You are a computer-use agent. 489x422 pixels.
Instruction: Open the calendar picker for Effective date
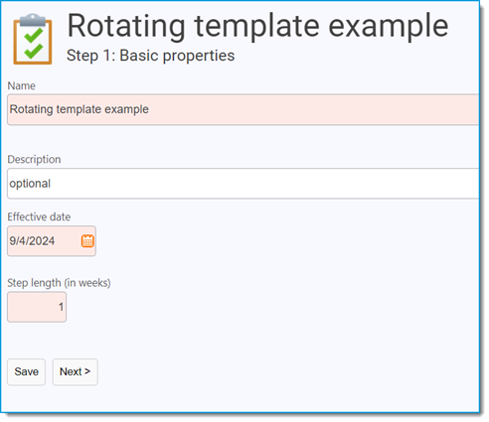click(x=87, y=241)
